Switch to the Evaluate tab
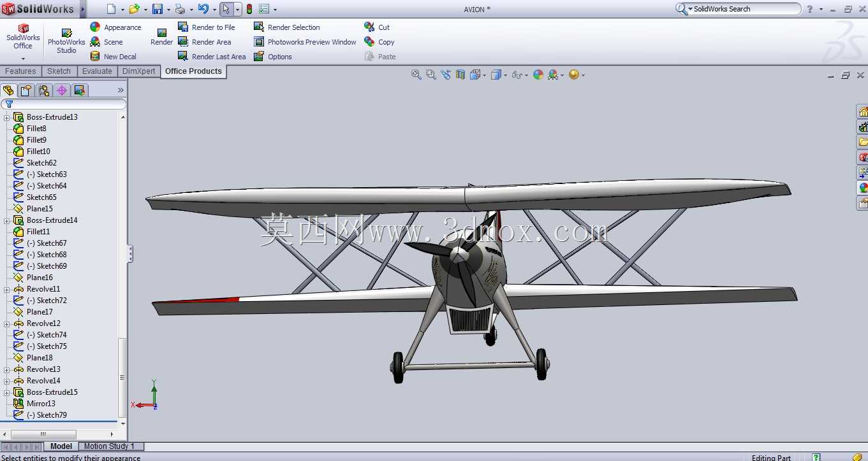868x461 pixels. (97, 71)
